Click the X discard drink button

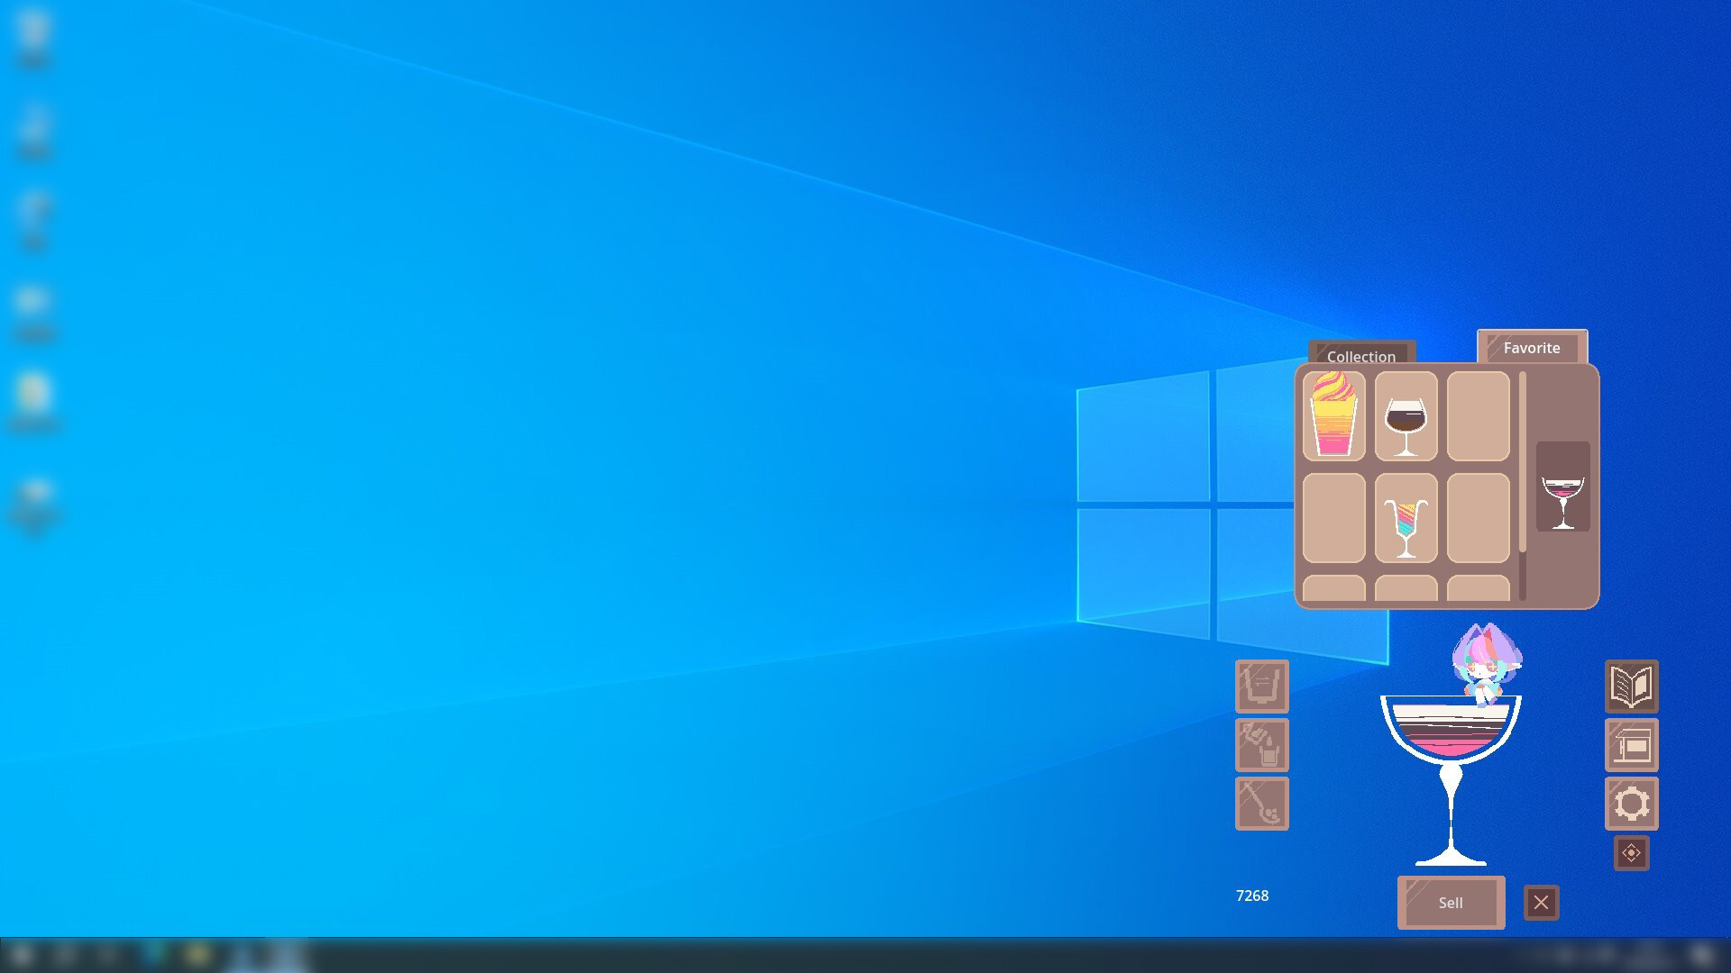point(1541,902)
